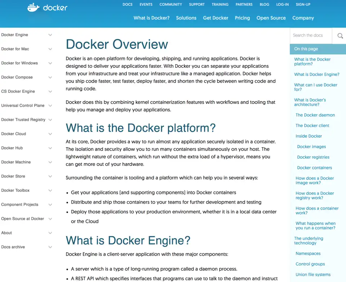346x282 pixels.
Task: Open the Pricing navigation tab
Action: pos(242,18)
